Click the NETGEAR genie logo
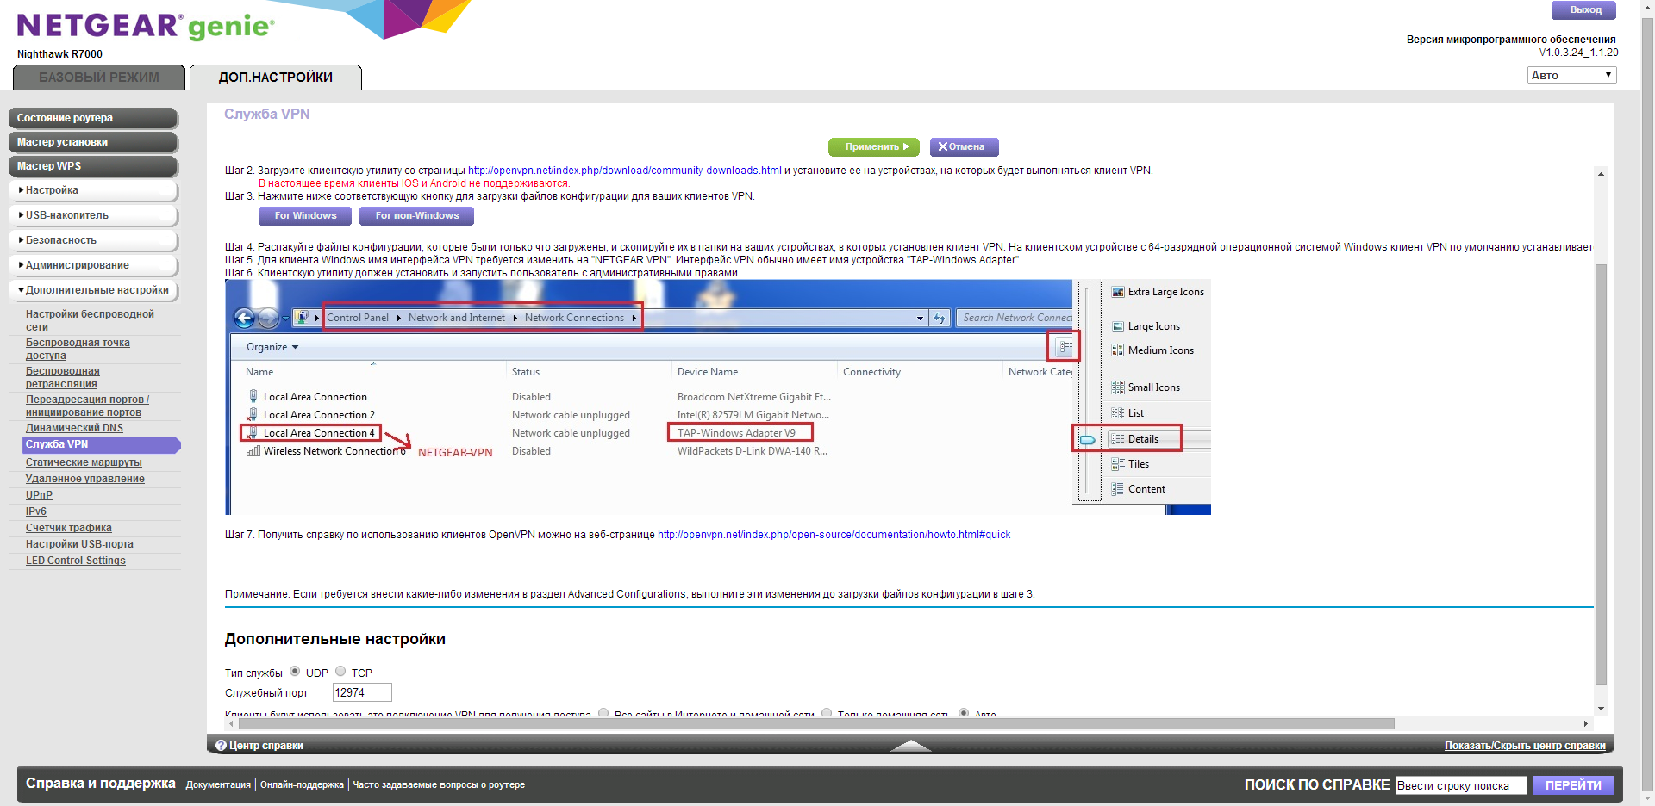The image size is (1655, 806). [146, 26]
